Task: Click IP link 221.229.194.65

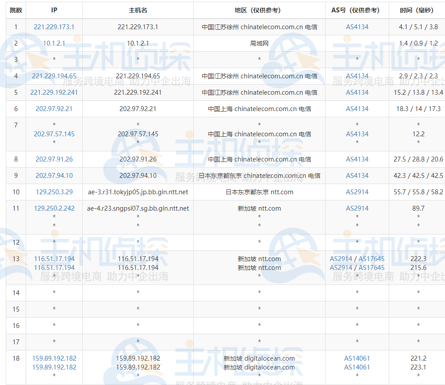Action: tap(54, 76)
